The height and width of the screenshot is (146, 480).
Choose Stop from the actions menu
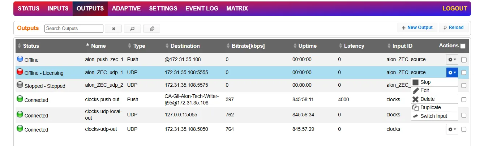coord(434,82)
